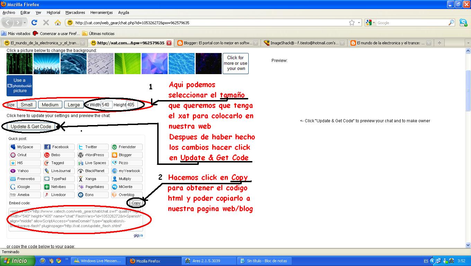Reload the page with the refresh icon
The width and height of the screenshot is (471, 266).
[x=34, y=23]
